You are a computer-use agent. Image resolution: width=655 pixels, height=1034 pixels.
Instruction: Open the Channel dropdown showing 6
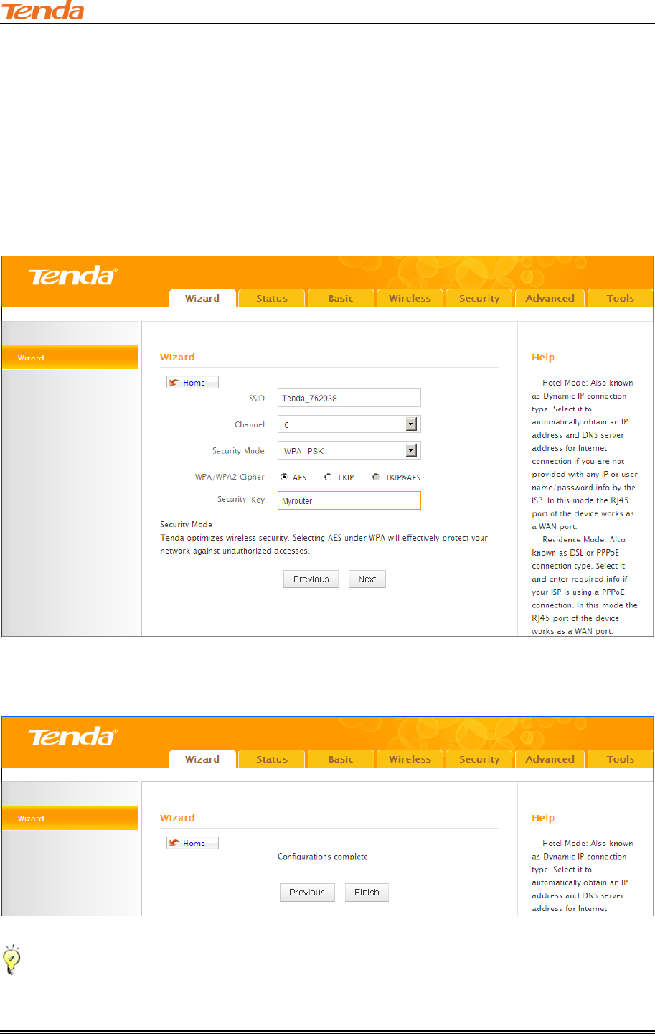pyautogui.click(x=349, y=424)
